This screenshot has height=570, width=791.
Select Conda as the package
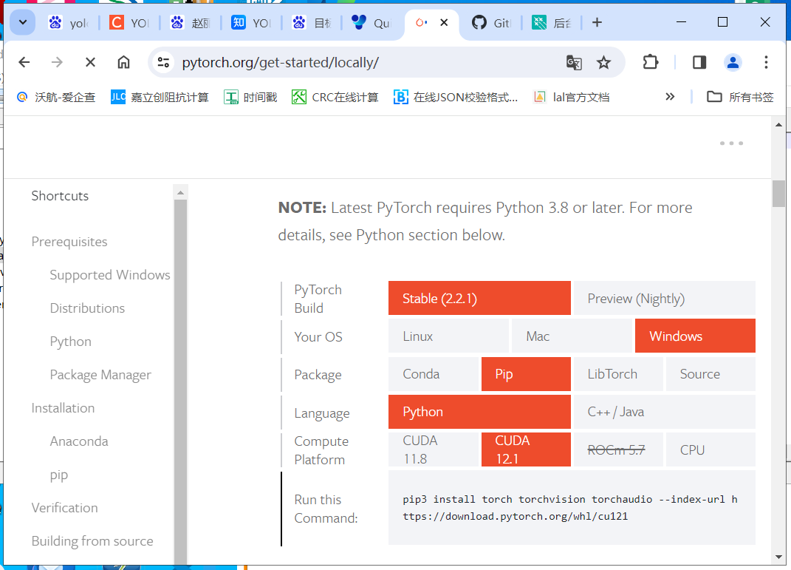click(434, 373)
